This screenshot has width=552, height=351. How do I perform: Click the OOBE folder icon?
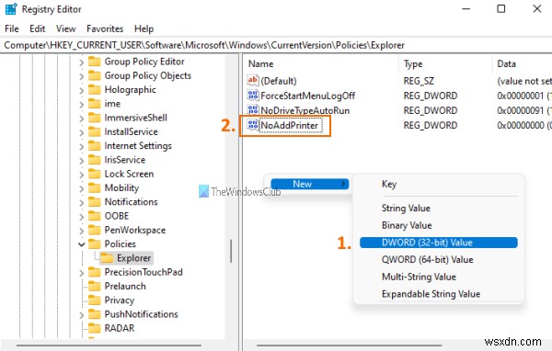(95, 216)
